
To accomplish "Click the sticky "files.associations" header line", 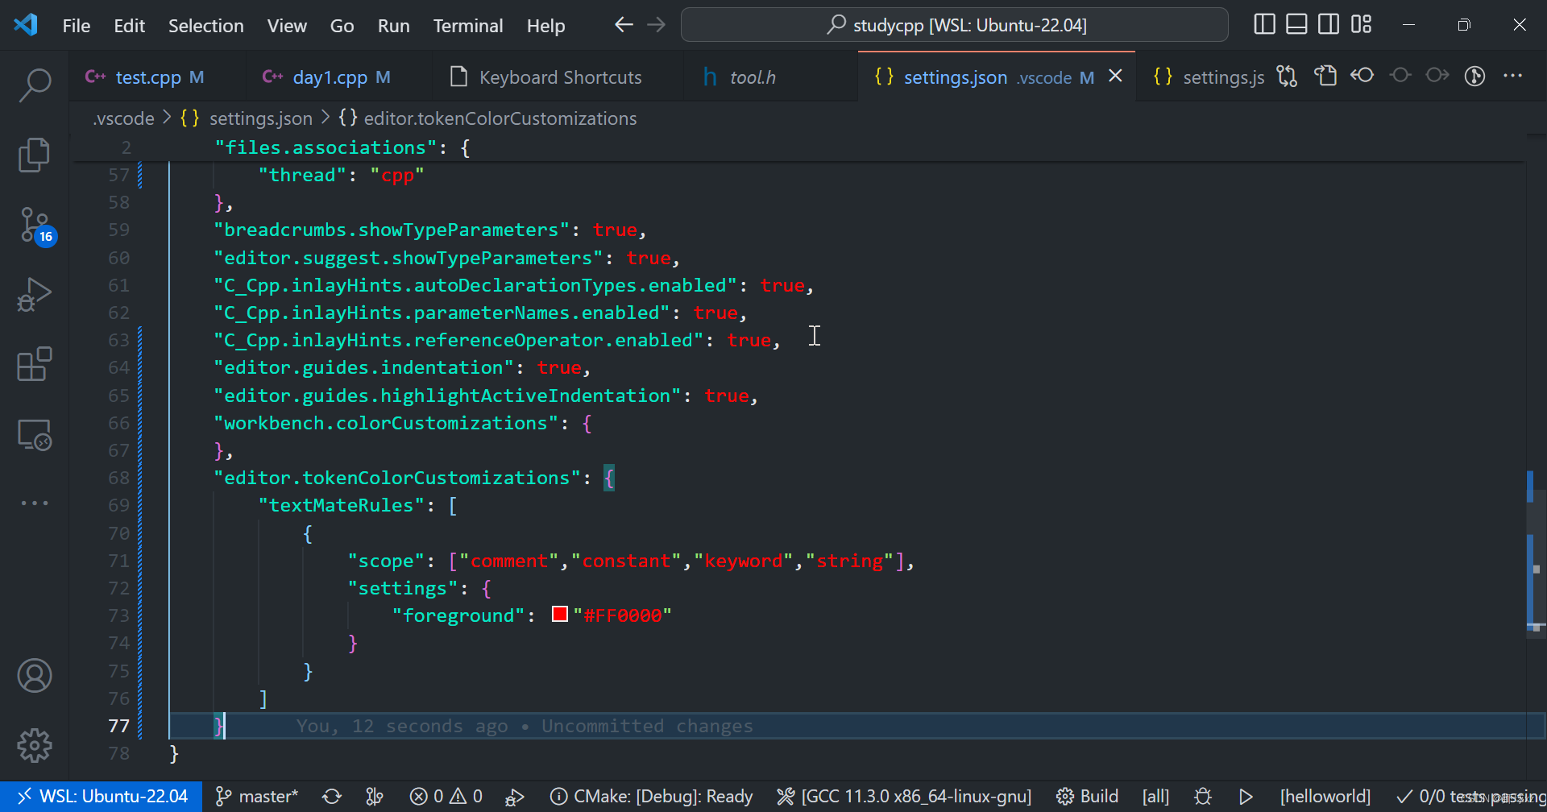I will coord(798,147).
